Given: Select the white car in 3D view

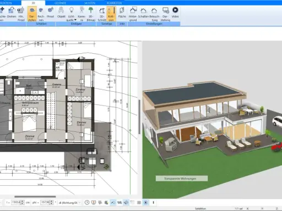Looking at the screenshot, I should click(277, 121).
